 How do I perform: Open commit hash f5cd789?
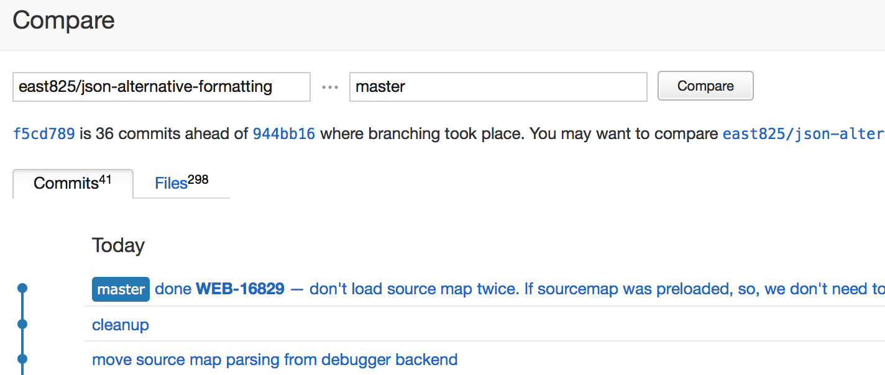[x=44, y=133]
